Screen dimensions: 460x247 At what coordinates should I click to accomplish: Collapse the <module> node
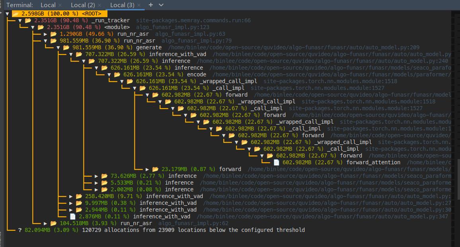pyautogui.click(x=33, y=27)
